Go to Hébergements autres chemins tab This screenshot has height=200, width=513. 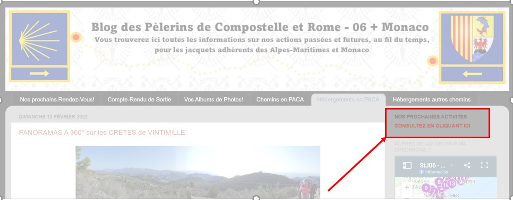(431, 100)
